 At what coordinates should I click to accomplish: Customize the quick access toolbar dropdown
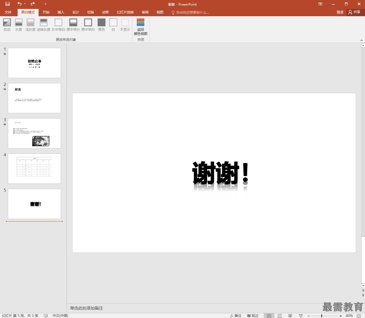click(x=45, y=4)
